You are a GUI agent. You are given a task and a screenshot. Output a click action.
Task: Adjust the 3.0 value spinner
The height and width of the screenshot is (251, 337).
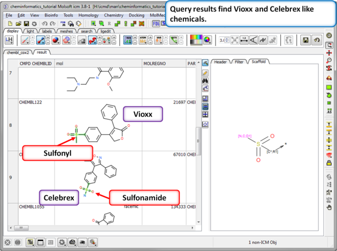tap(225, 40)
